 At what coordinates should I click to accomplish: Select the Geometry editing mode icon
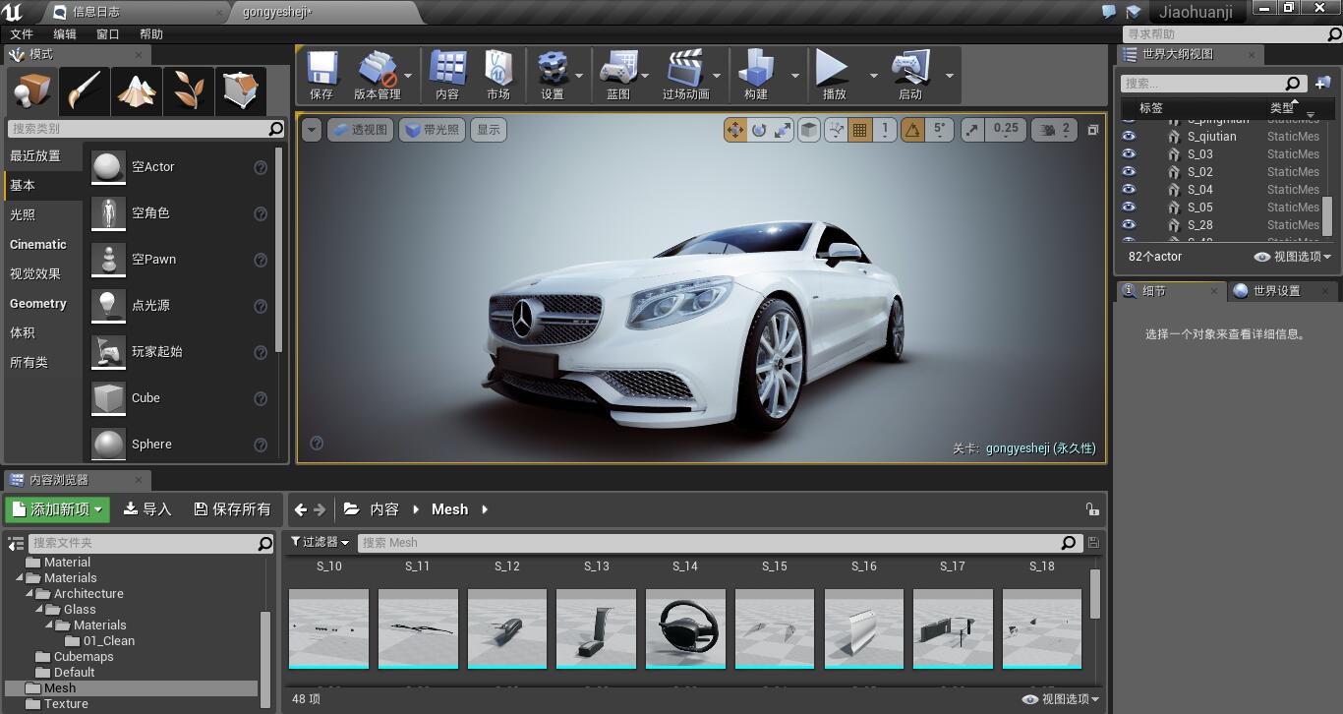click(241, 91)
